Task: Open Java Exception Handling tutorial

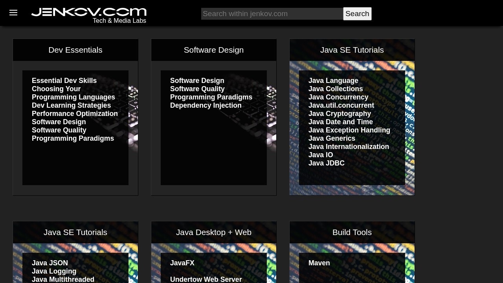Action: (x=349, y=130)
